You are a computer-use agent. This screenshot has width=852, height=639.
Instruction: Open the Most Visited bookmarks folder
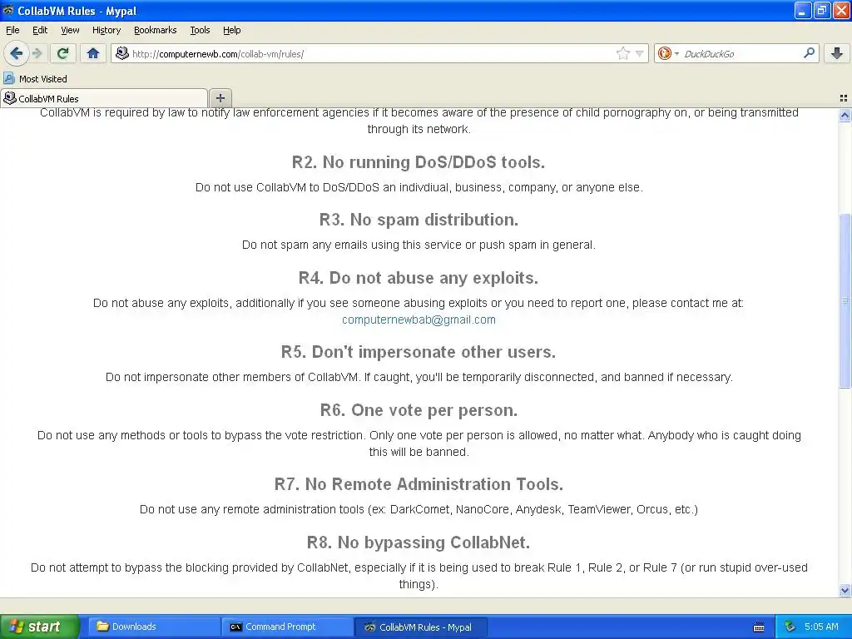click(36, 79)
